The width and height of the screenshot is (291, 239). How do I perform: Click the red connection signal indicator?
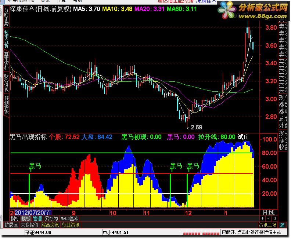click(201, 234)
